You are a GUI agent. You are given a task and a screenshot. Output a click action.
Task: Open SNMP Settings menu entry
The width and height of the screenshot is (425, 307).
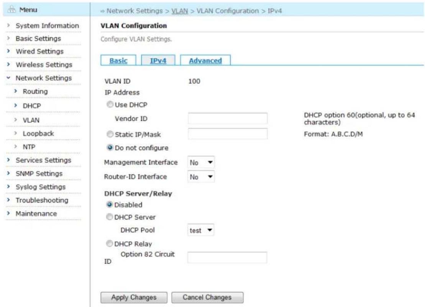(39, 174)
